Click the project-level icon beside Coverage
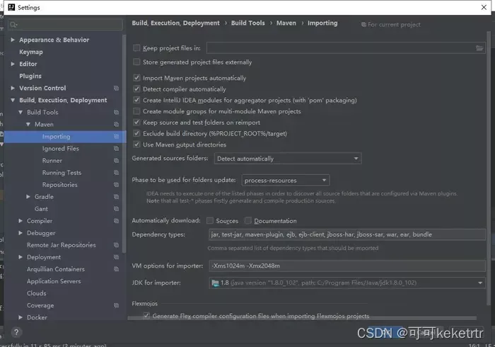The height and width of the screenshot is (347, 495). point(116,305)
